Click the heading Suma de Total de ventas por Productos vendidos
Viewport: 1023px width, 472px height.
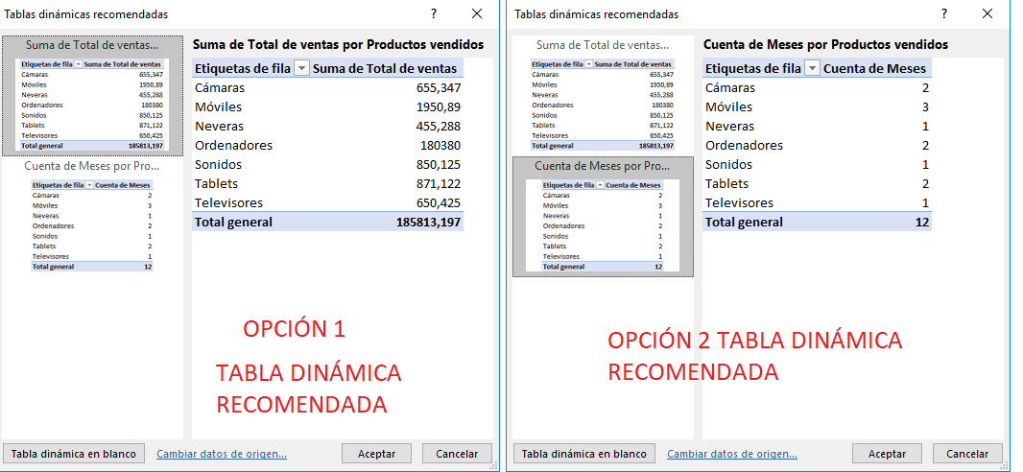coord(338,45)
